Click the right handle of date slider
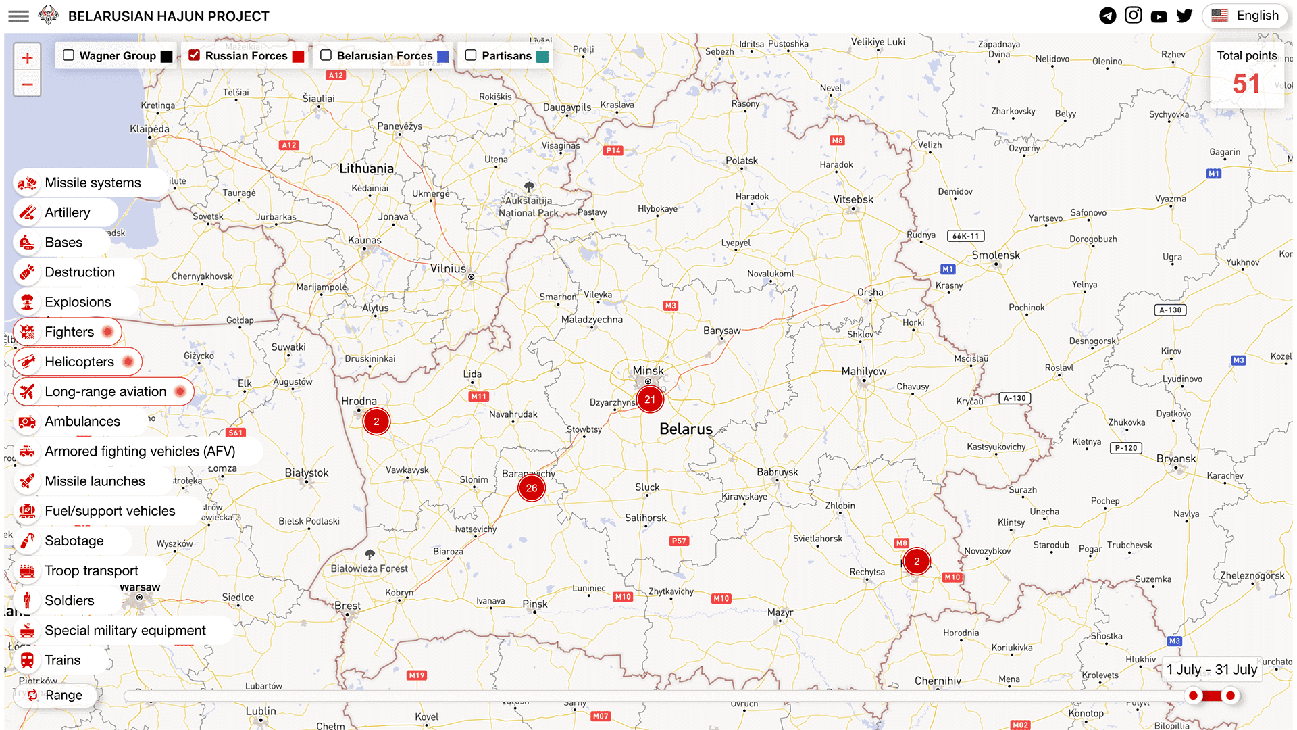The height and width of the screenshot is (730, 1297). coord(1231,696)
